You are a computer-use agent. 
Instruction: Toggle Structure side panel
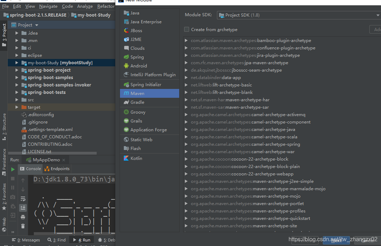pos(4,127)
